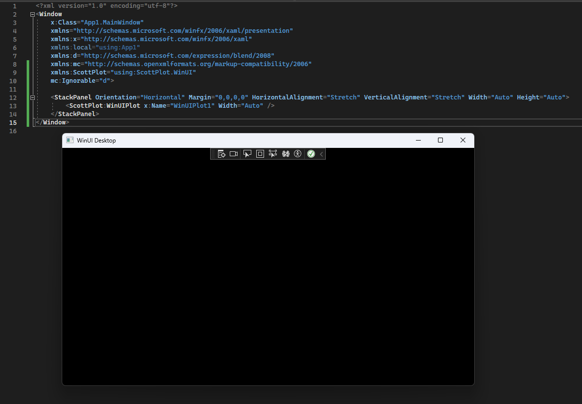Enable in-app element selection
This screenshot has height=404, width=582.
tap(247, 153)
